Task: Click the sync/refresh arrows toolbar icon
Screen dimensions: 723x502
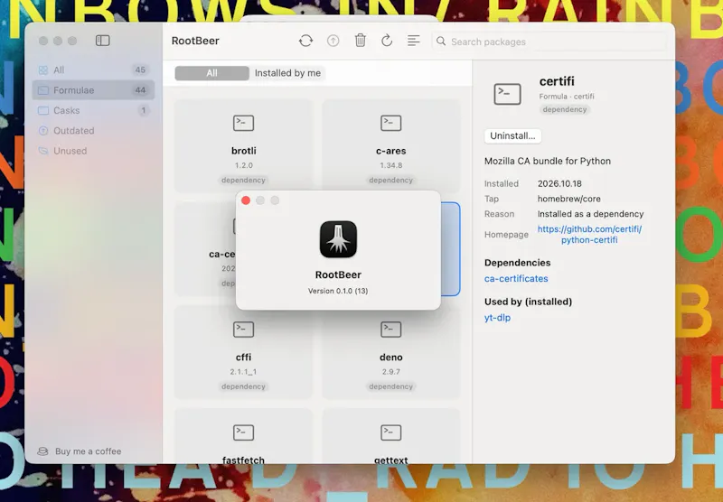Action: coord(305,41)
